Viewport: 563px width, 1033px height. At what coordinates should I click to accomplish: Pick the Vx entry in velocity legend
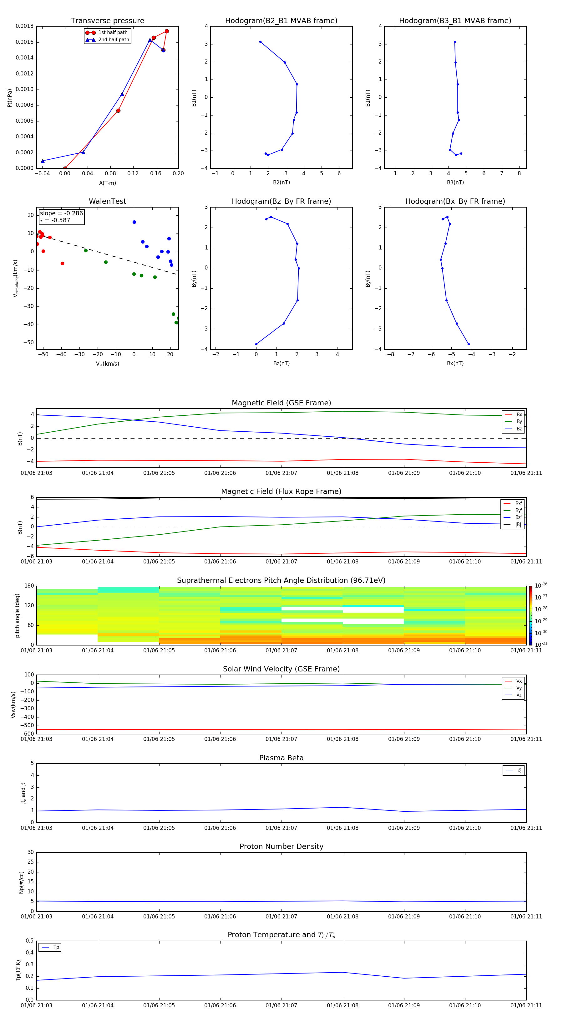[x=513, y=681]
